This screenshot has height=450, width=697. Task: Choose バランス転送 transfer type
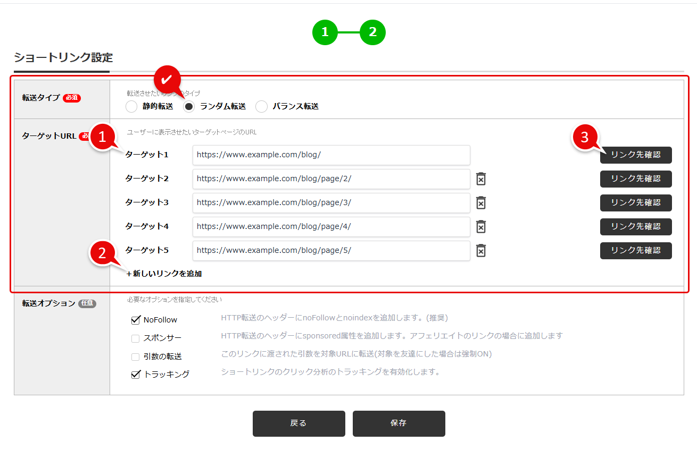point(261,106)
